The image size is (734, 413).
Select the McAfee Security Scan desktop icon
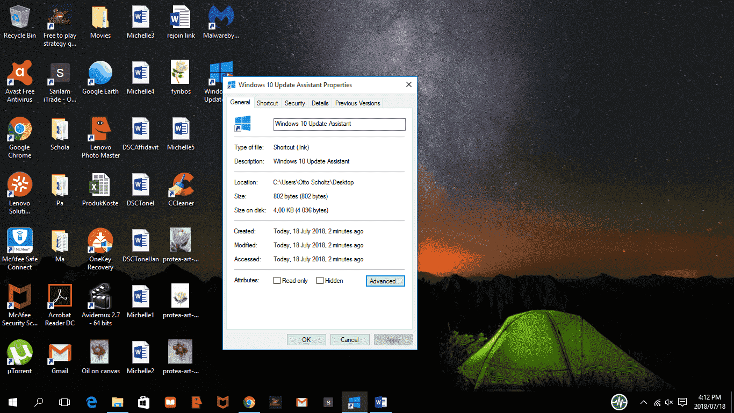coord(20,305)
